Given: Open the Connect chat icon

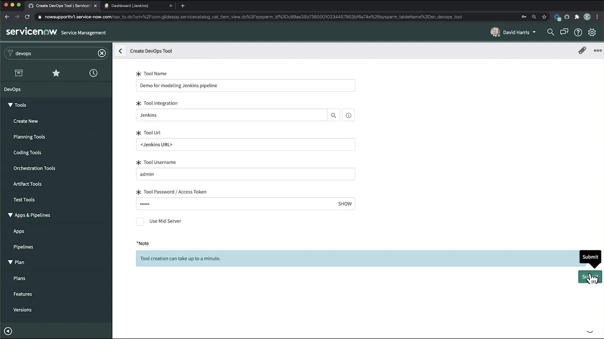Looking at the screenshot, I should point(564,32).
